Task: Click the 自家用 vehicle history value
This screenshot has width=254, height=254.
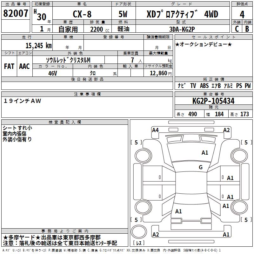Action: (68, 29)
